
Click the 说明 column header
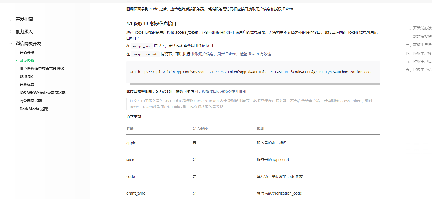[260, 129]
